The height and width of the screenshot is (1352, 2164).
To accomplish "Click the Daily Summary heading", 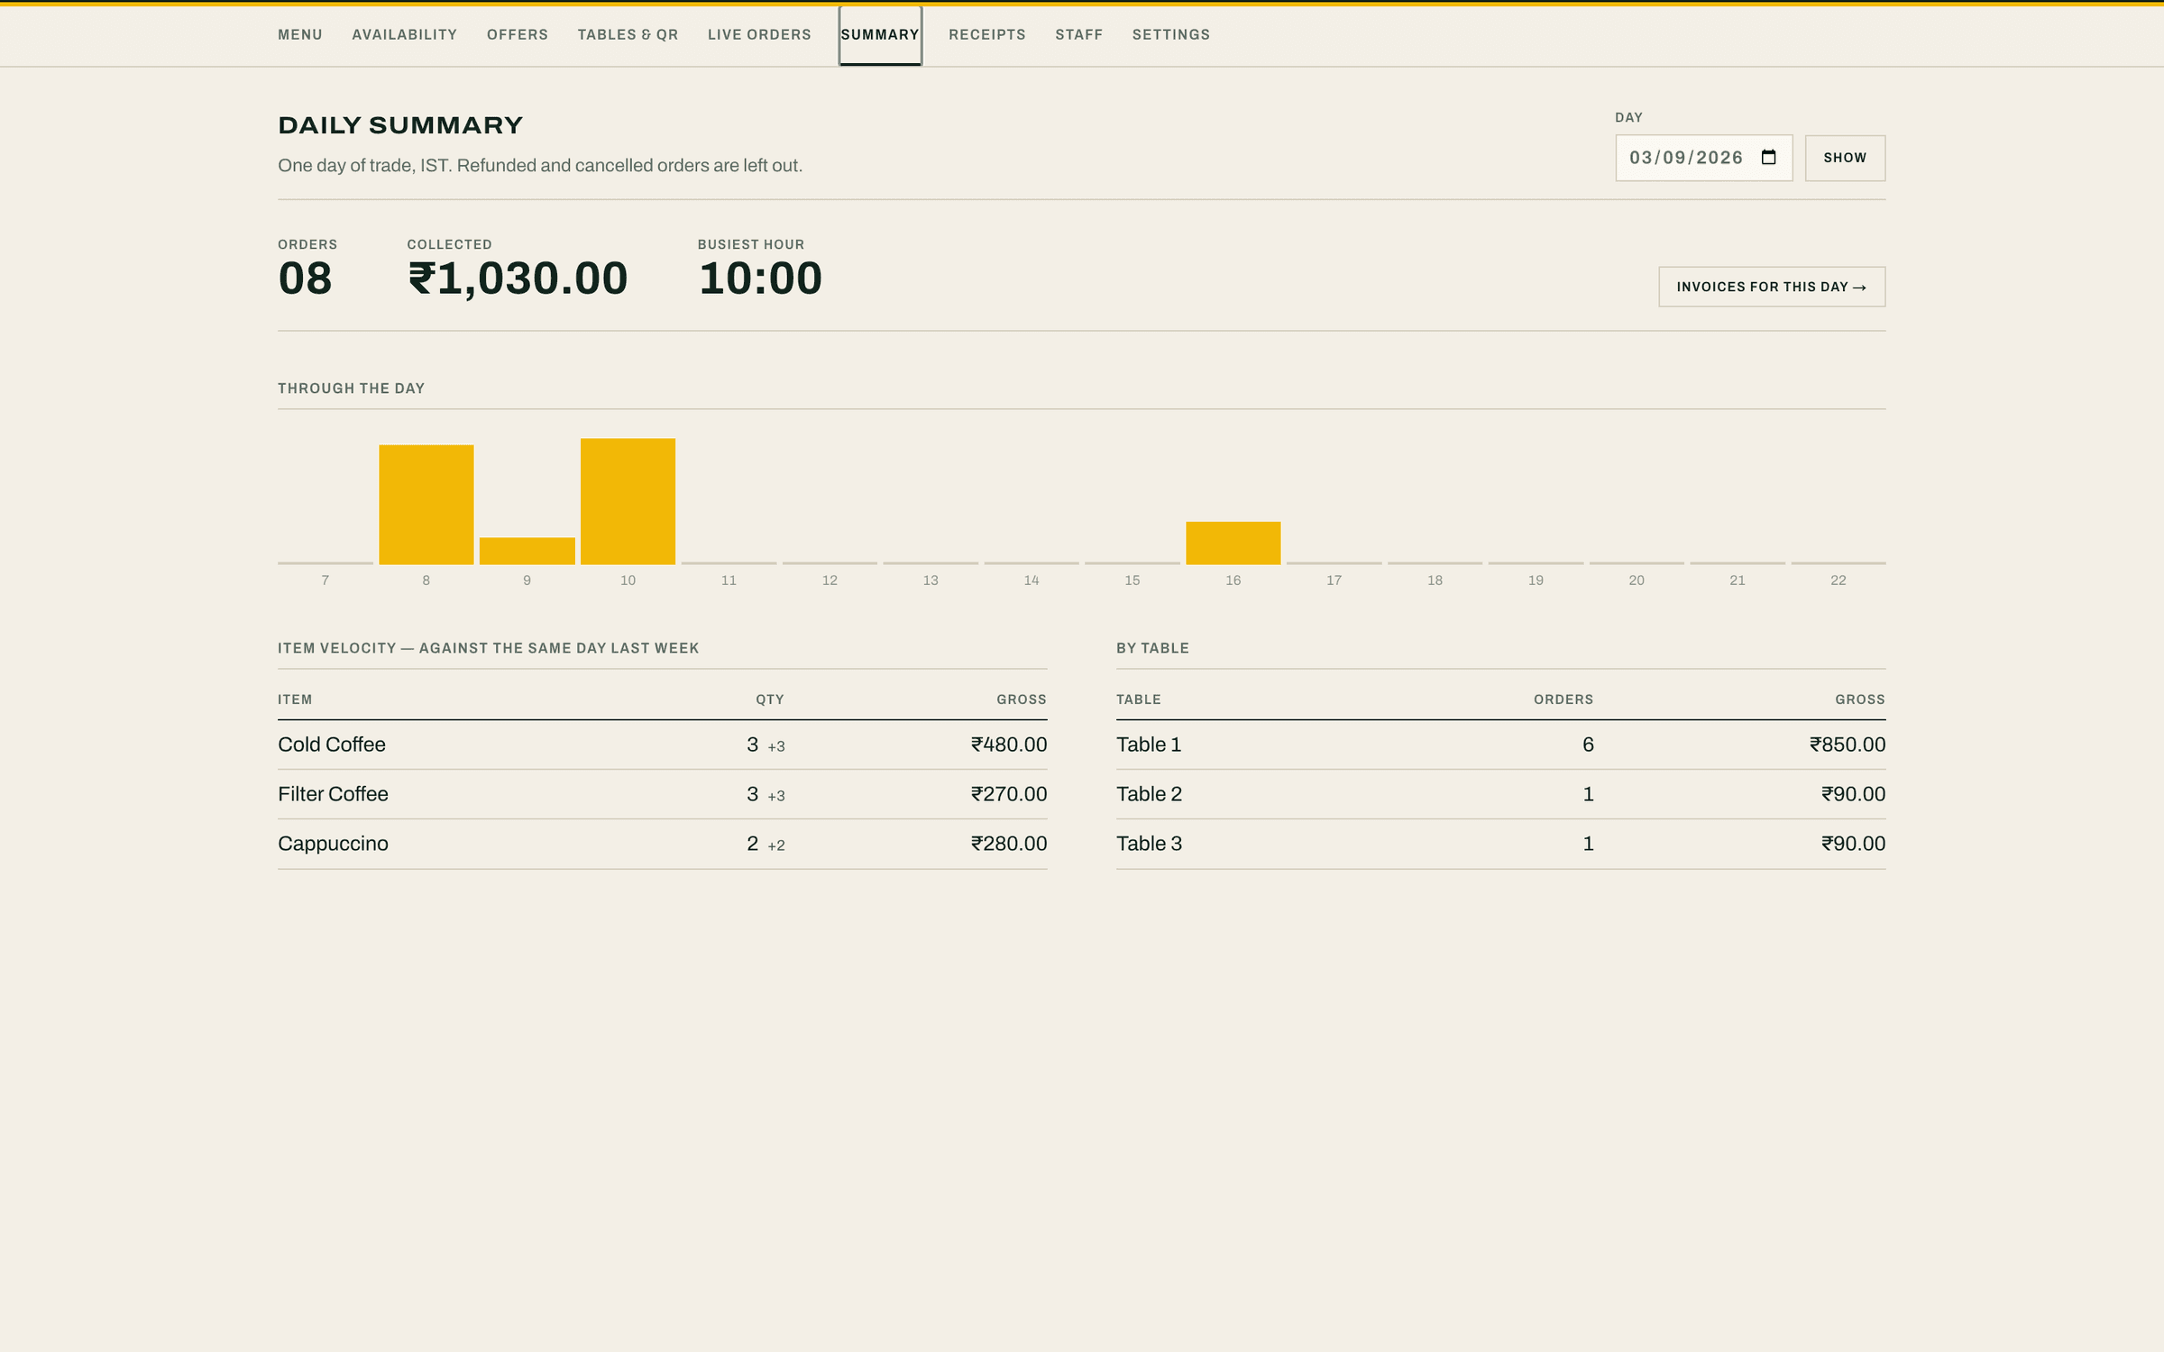I will [x=400, y=125].
